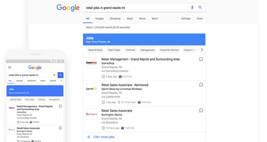Click the desktop search input field
Viewport: 267px width, 142px height.
135,7
